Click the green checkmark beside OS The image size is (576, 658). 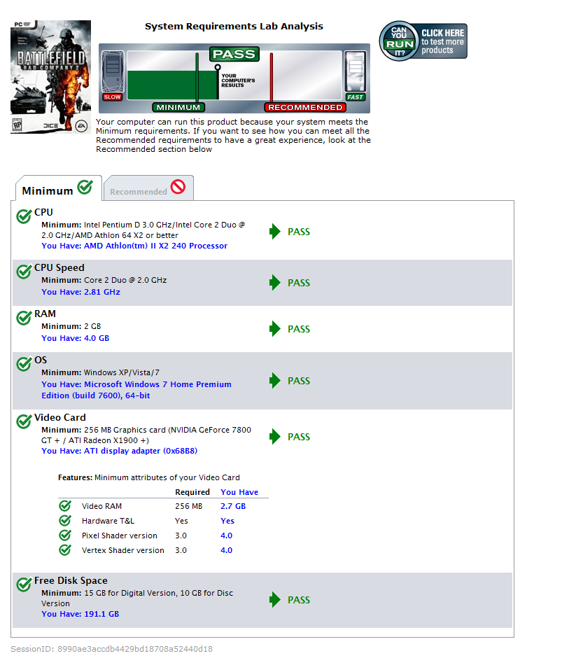(24, 364)
